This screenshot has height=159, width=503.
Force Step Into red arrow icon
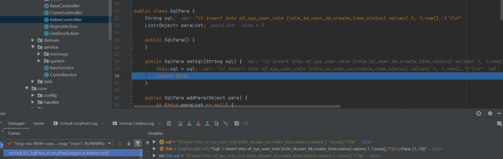198,123
